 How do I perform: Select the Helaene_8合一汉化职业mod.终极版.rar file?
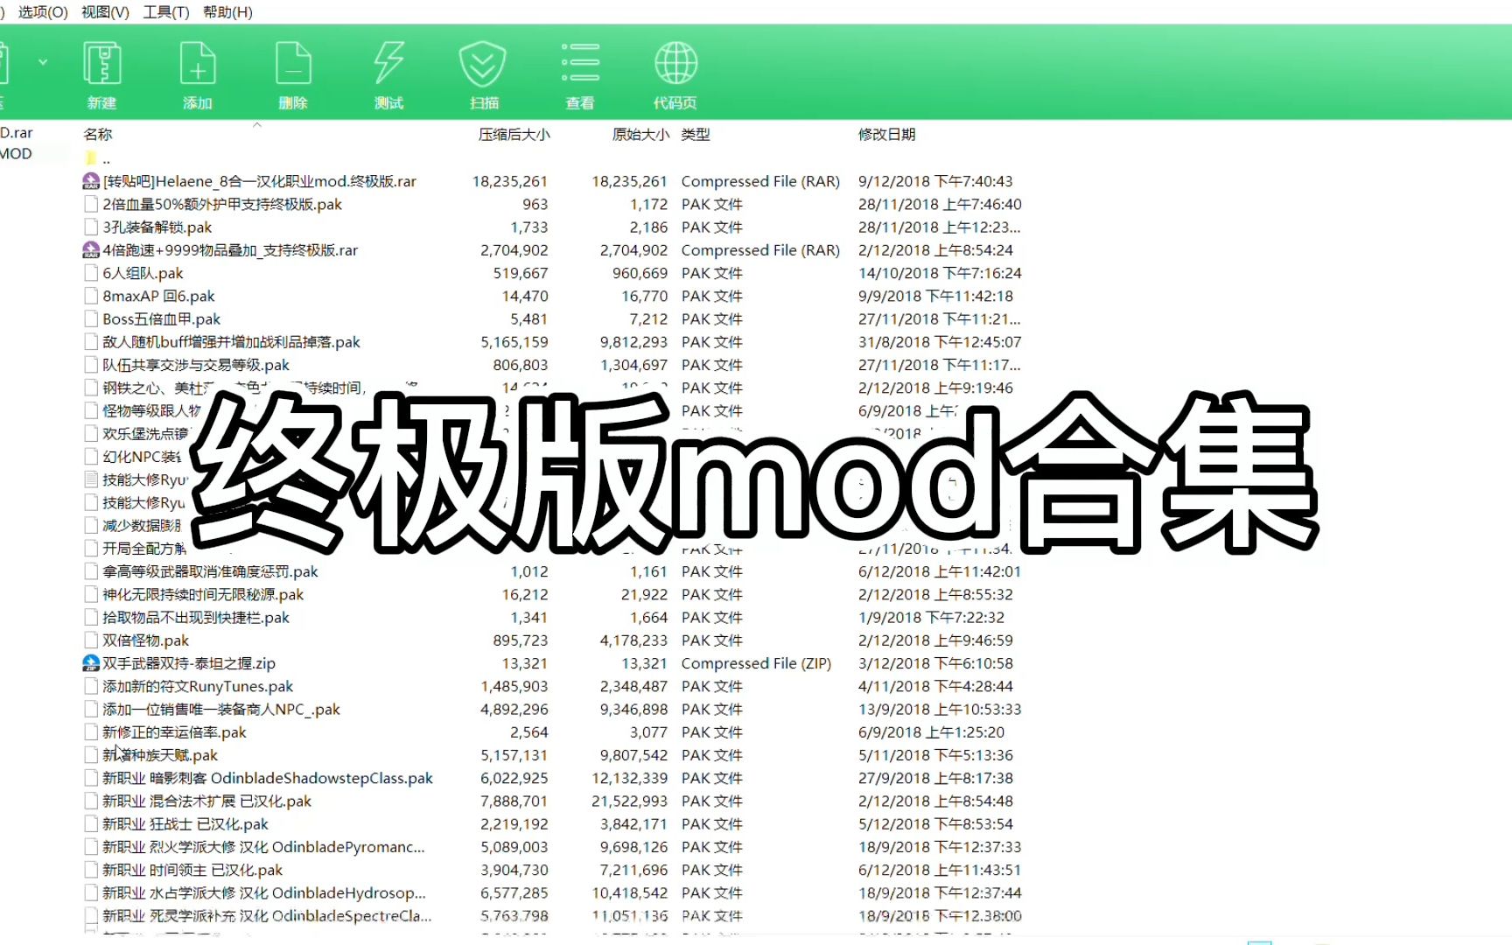click(x=259, y=181)
